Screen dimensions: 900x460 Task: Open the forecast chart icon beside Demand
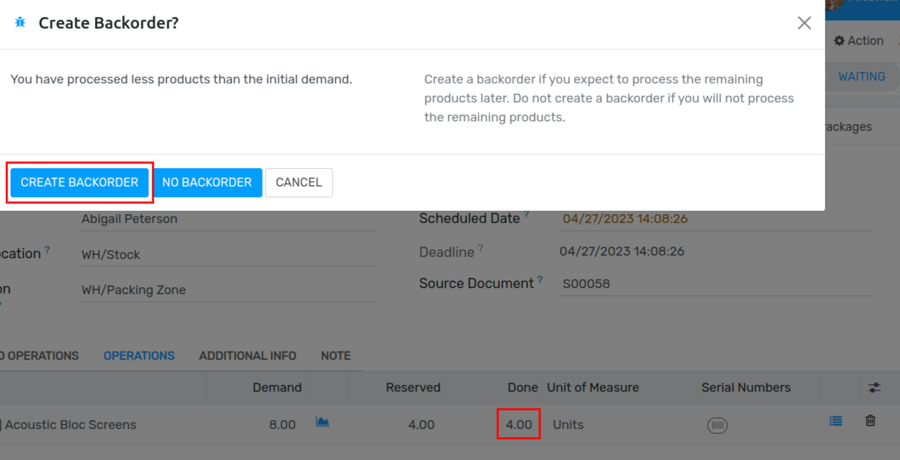(322, 422)
